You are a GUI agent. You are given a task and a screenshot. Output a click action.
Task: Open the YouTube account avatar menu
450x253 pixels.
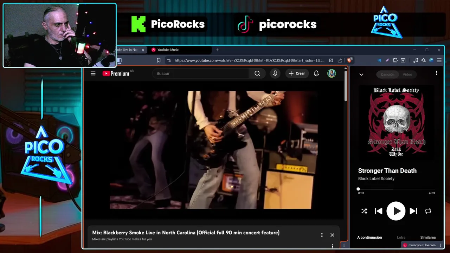[332, 73]
